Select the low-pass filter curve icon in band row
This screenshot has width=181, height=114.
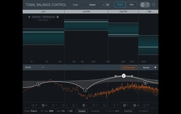point(148,105)
